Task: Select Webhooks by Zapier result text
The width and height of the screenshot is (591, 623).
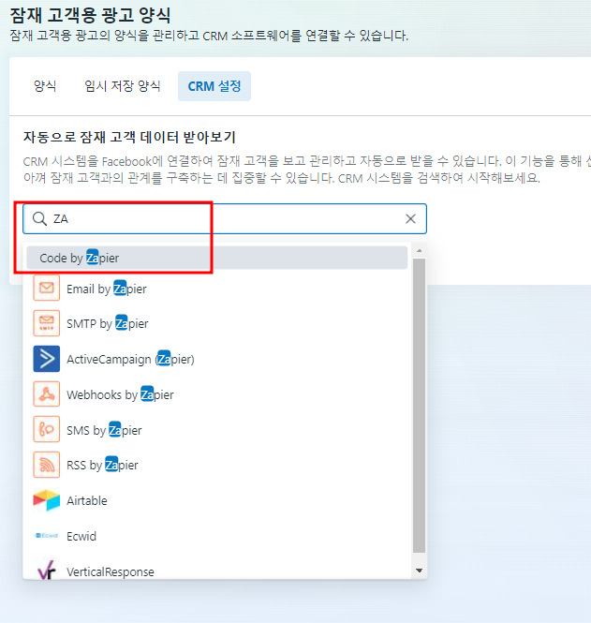Action: click(120, 394)
